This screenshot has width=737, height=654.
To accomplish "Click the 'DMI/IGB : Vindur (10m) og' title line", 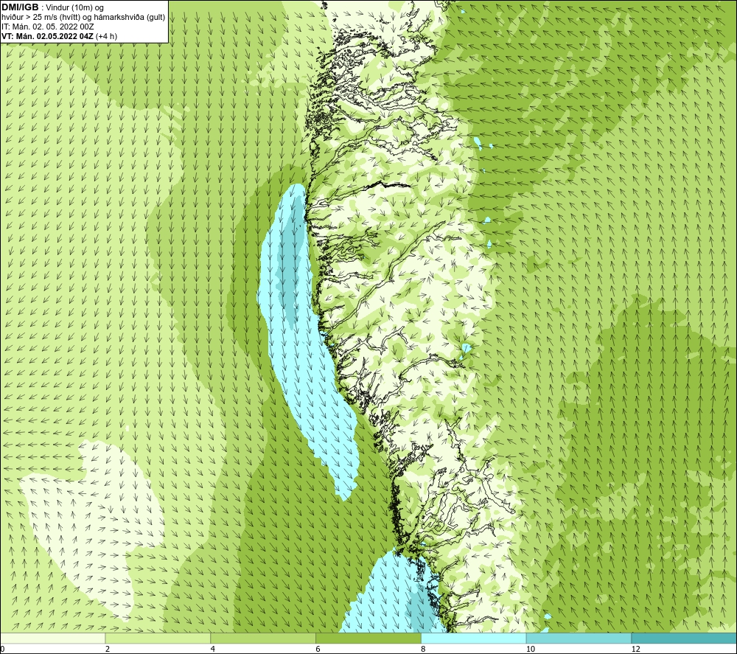I will 52,7.
